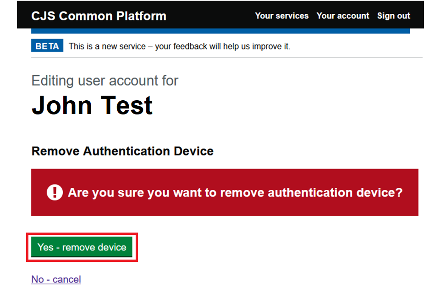Cancel removal via No - cancel link
The width and height of the screenshot is (440, 293).
pyautogui.click(x=56, y=279)
